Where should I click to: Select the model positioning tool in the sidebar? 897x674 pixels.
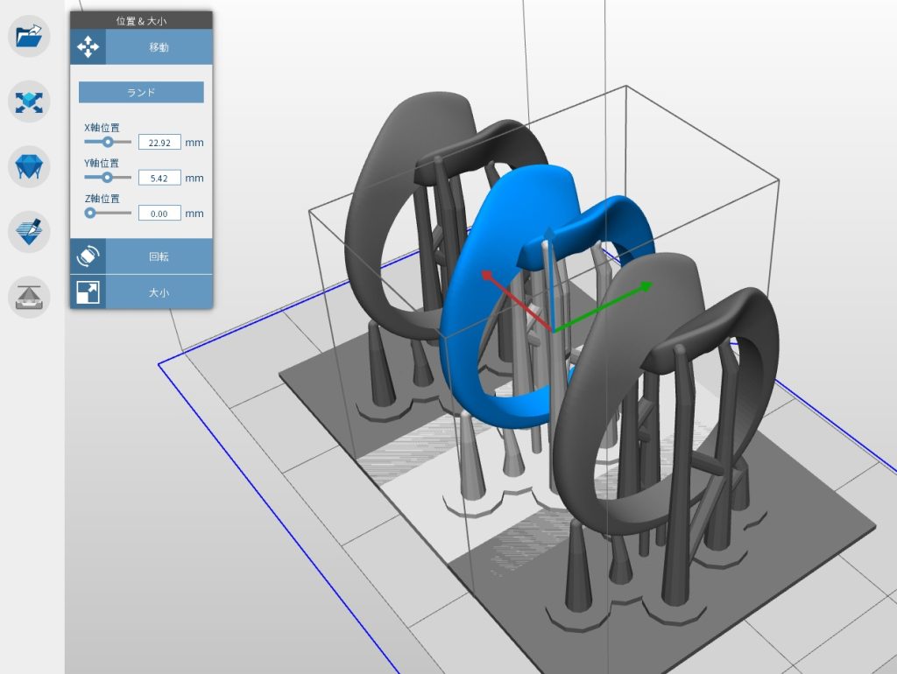coord(27,102)
